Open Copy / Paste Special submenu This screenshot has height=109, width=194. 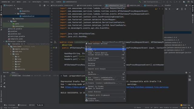105,53
